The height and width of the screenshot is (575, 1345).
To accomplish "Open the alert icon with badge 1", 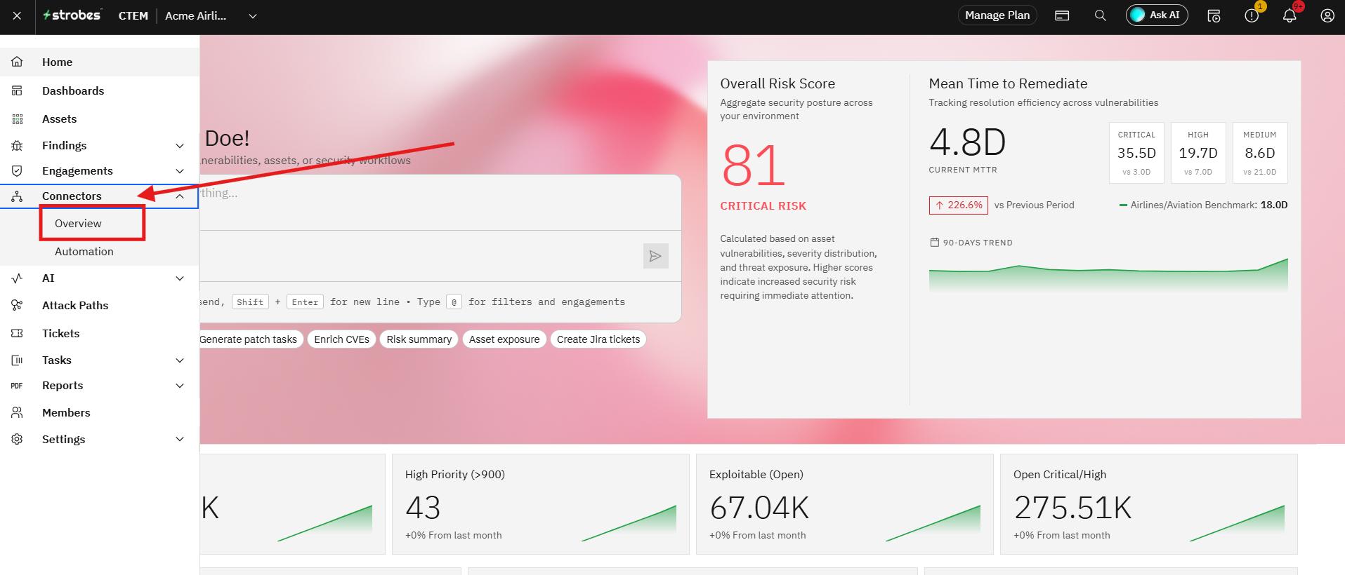I will (x=1252, y=15).
